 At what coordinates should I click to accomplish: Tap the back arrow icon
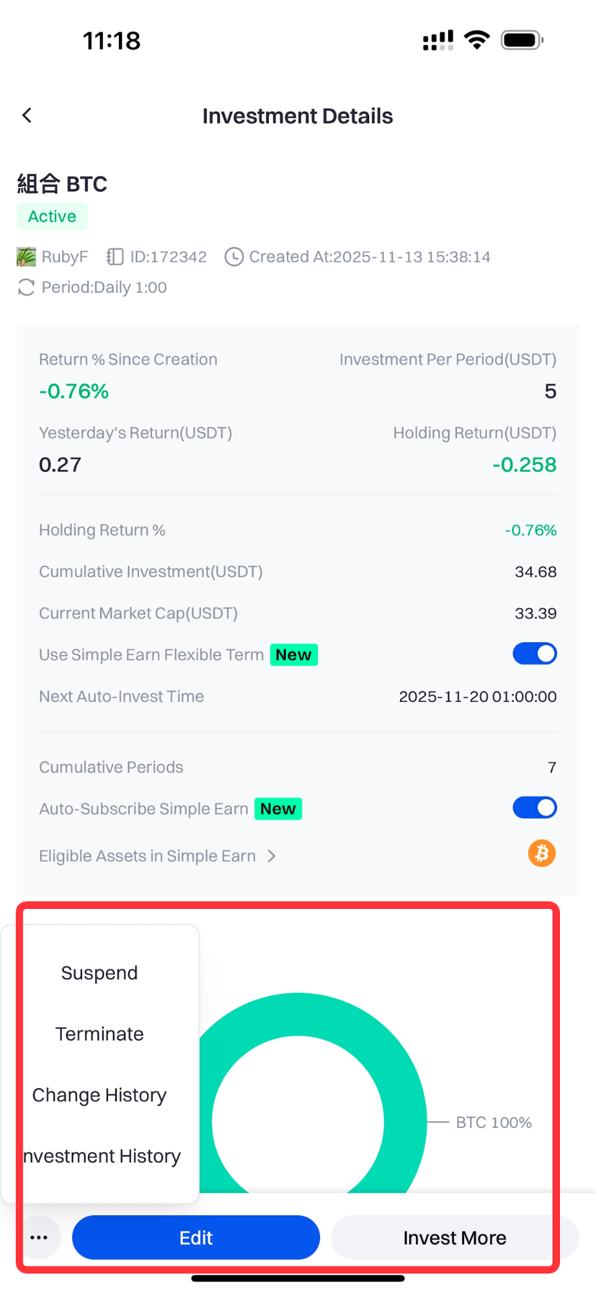27,116
